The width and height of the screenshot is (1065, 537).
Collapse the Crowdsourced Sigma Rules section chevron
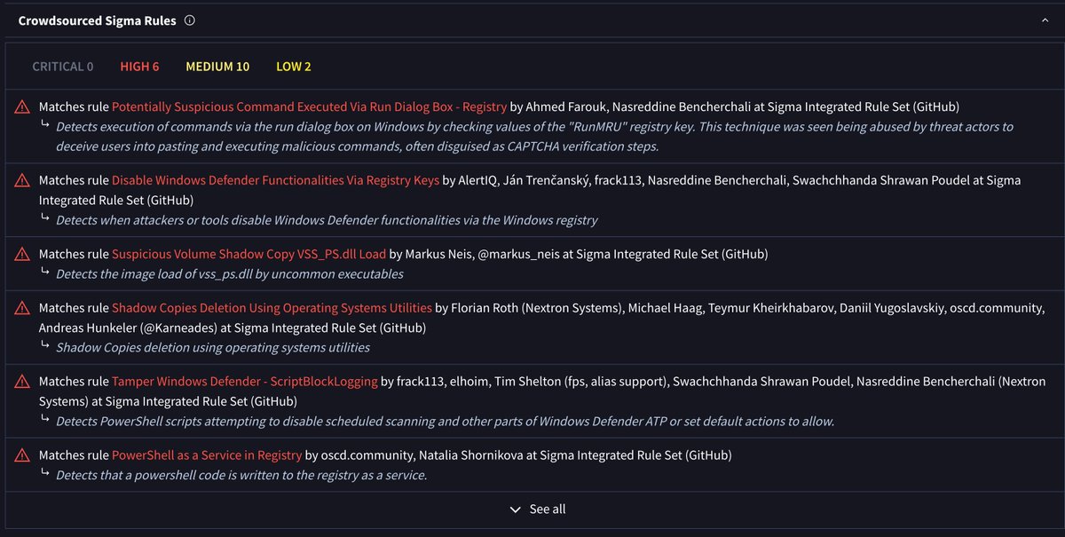pyautogui.click(x=1045, y=20)
